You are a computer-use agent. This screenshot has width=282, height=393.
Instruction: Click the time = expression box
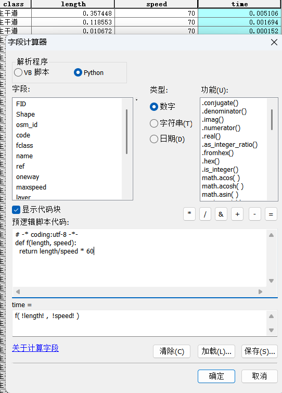click(139, 323)
